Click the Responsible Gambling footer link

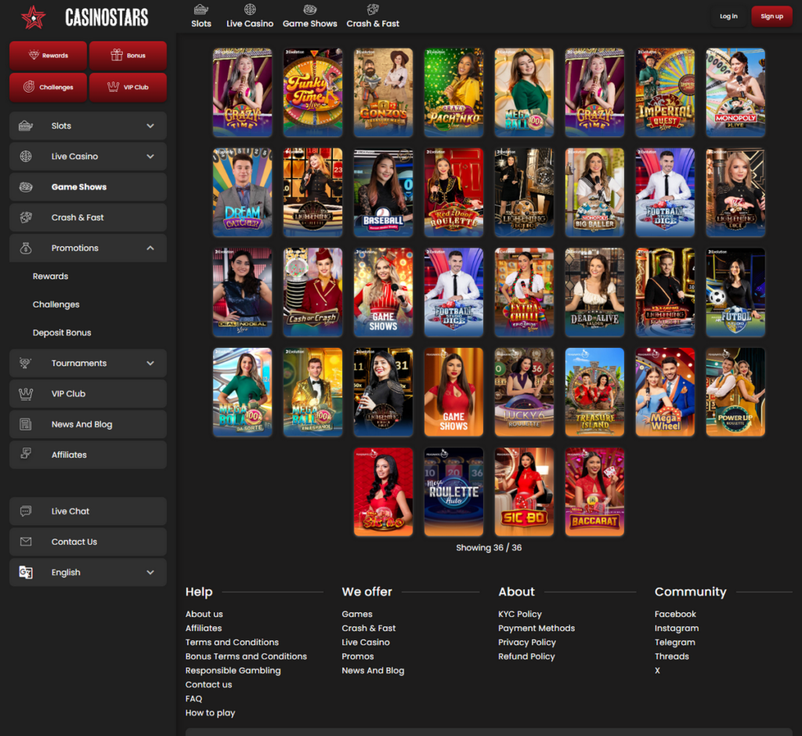tap(233, 670)
